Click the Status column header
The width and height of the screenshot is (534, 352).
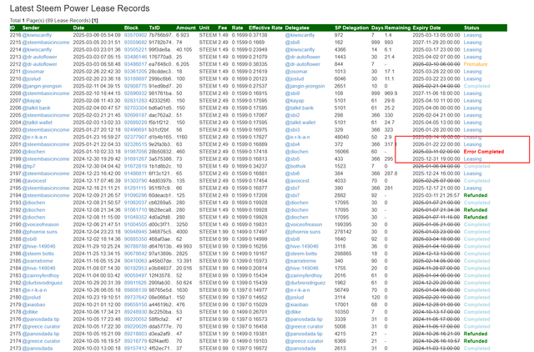pyautogui.click(x=471, y=28)
